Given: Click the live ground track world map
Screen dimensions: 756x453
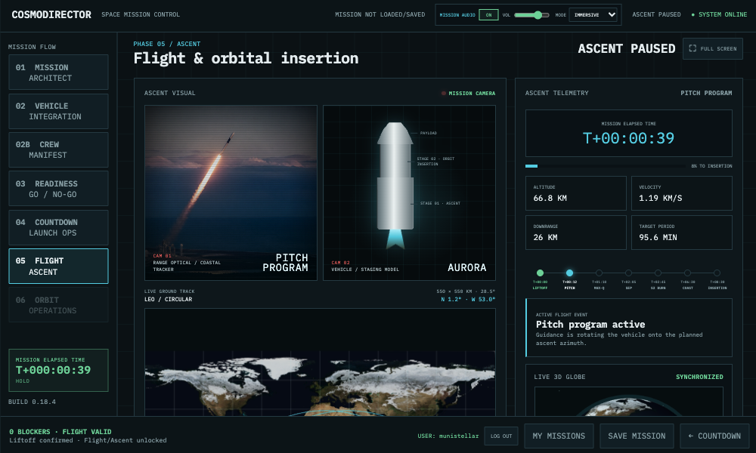Looking at the screenshot, I should pos(320,362).
